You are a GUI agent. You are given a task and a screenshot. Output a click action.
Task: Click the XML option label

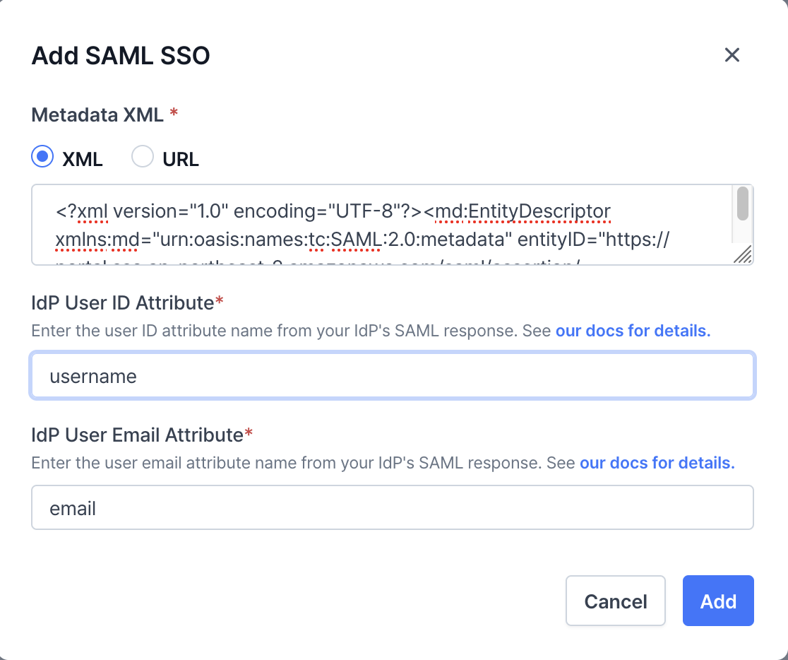[83, 160]
